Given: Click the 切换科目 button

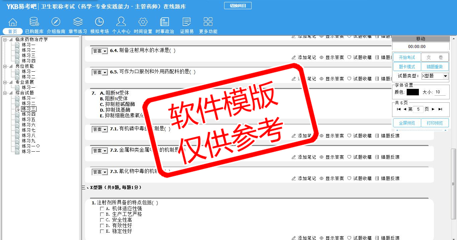Looking at the screenshot, I should click(x=238, y=6).
